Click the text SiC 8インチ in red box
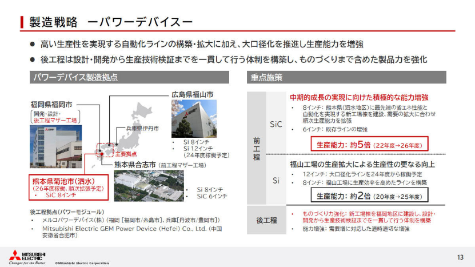 click(x=61, y=195)
